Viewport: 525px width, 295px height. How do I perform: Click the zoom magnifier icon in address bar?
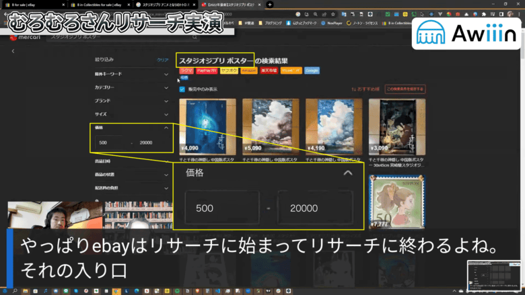click(316, 14)
